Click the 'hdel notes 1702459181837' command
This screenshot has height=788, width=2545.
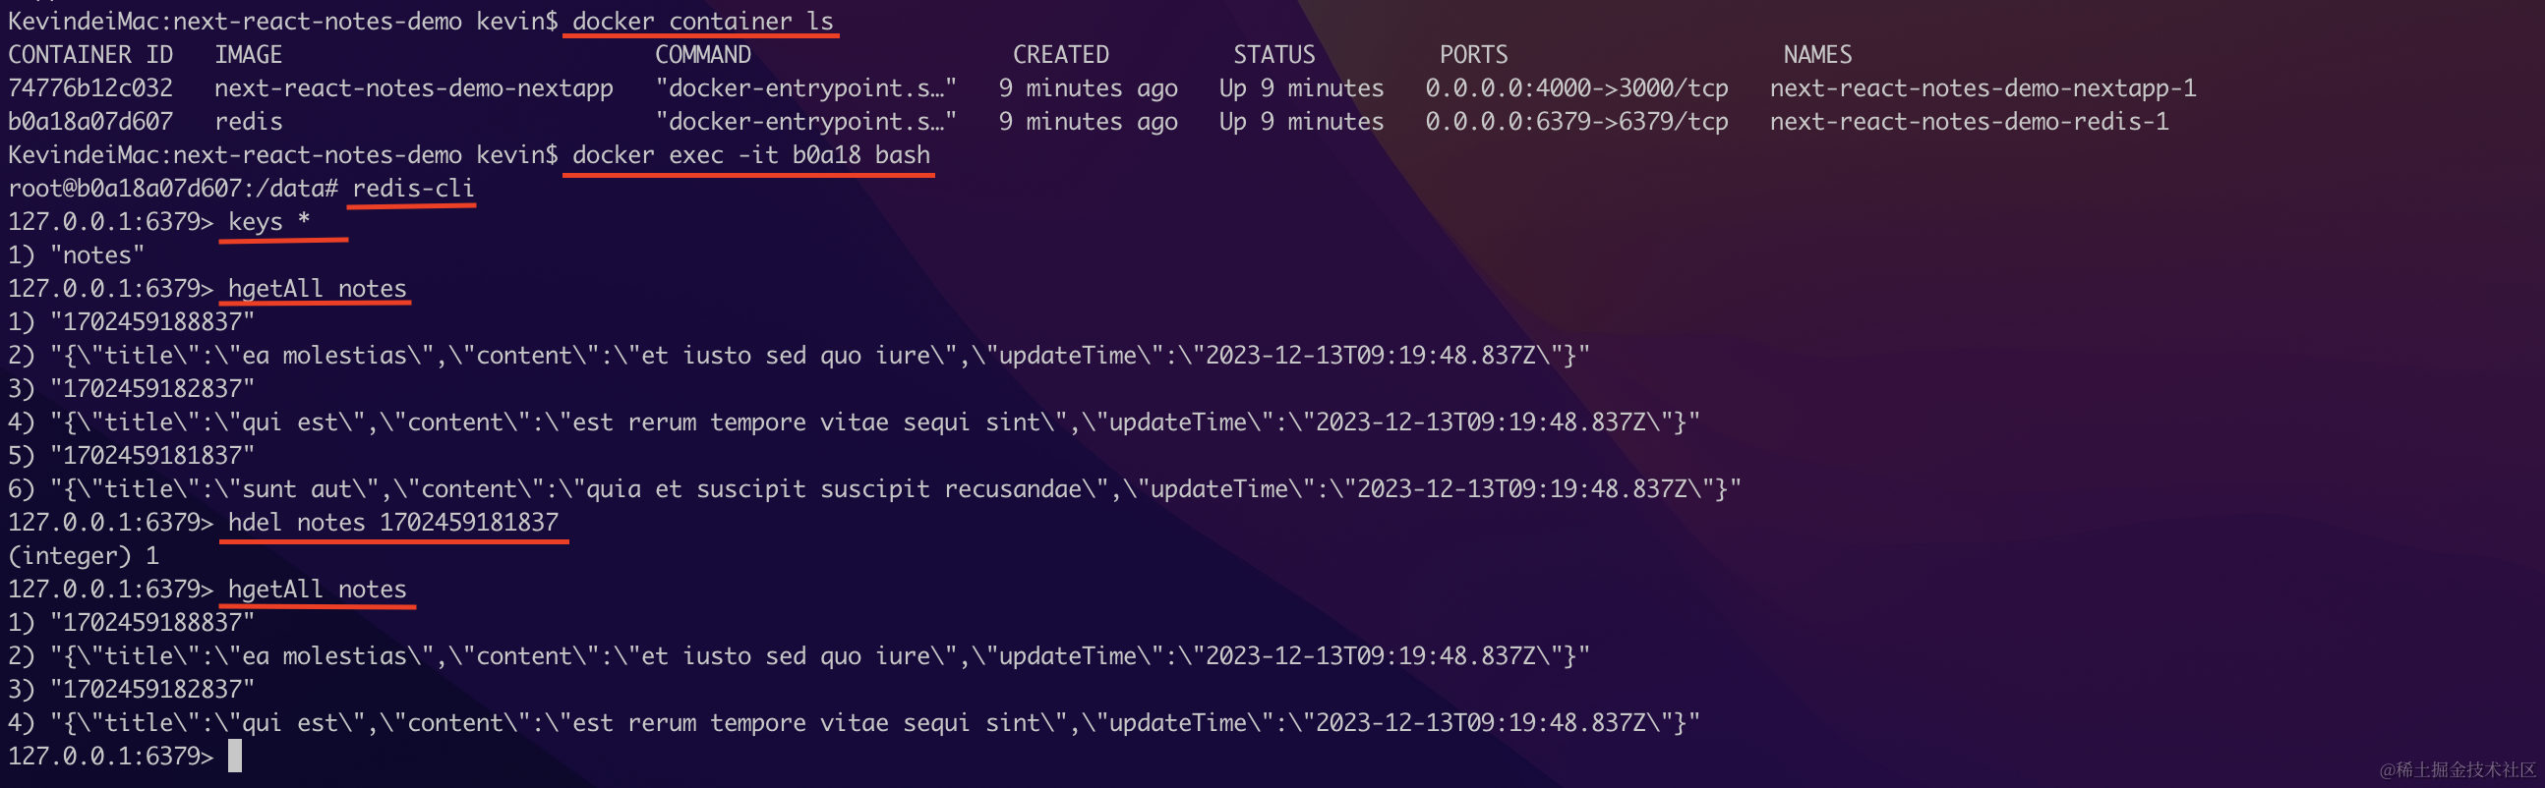pos(392,522)
